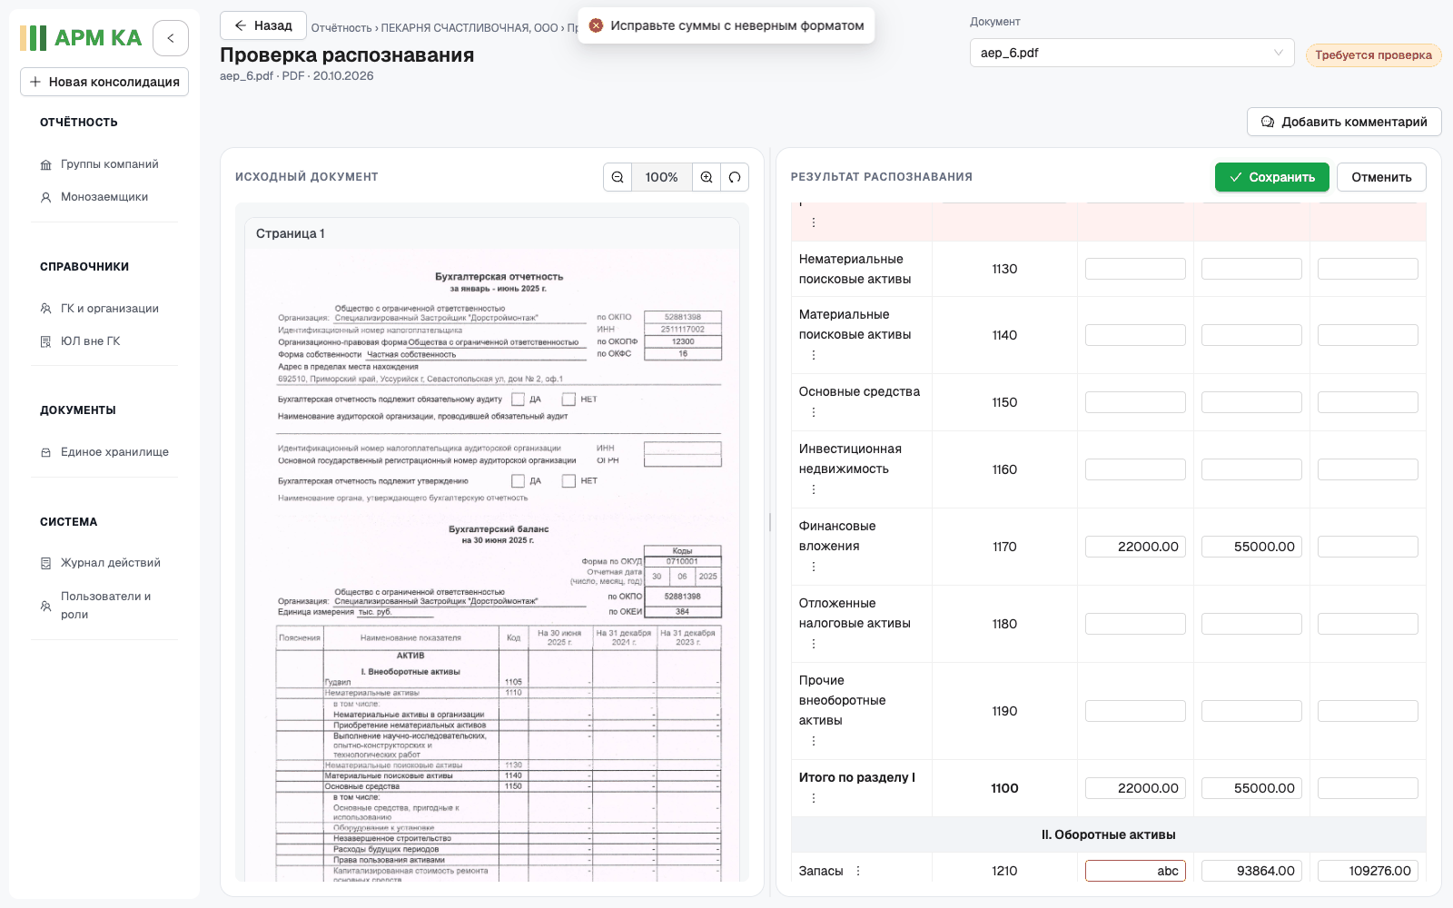Open options menu for Итого по разделу I

814,798
